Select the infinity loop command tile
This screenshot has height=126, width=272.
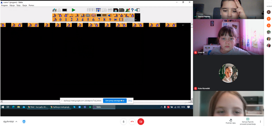click(115, 19)
